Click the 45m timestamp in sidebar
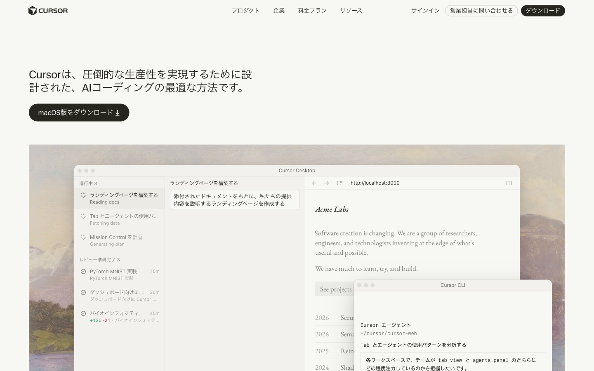Viewport: 594px width, 371px height. (155, 313)
